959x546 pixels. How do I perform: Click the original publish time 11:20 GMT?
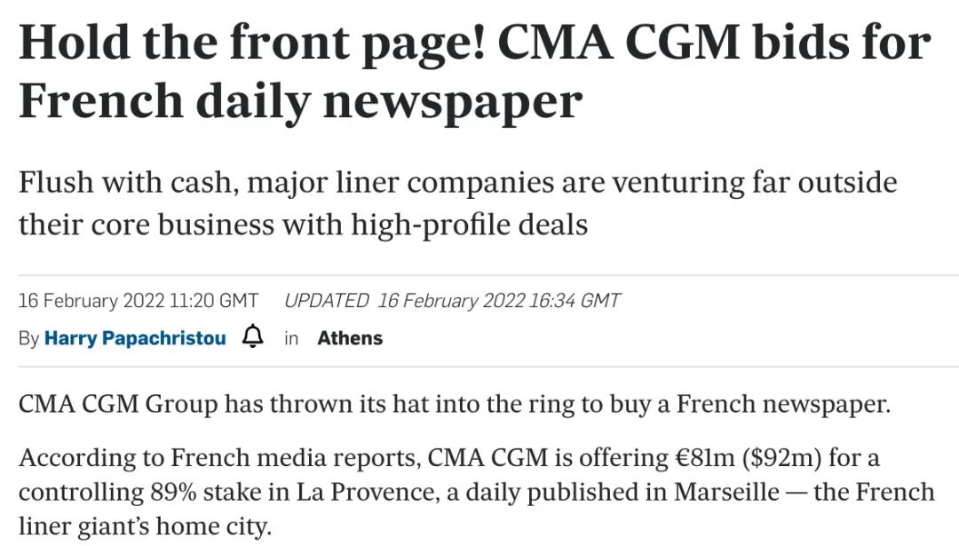coord(213,300)
